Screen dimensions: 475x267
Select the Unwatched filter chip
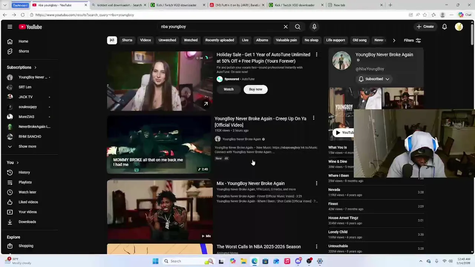[167, 40]
